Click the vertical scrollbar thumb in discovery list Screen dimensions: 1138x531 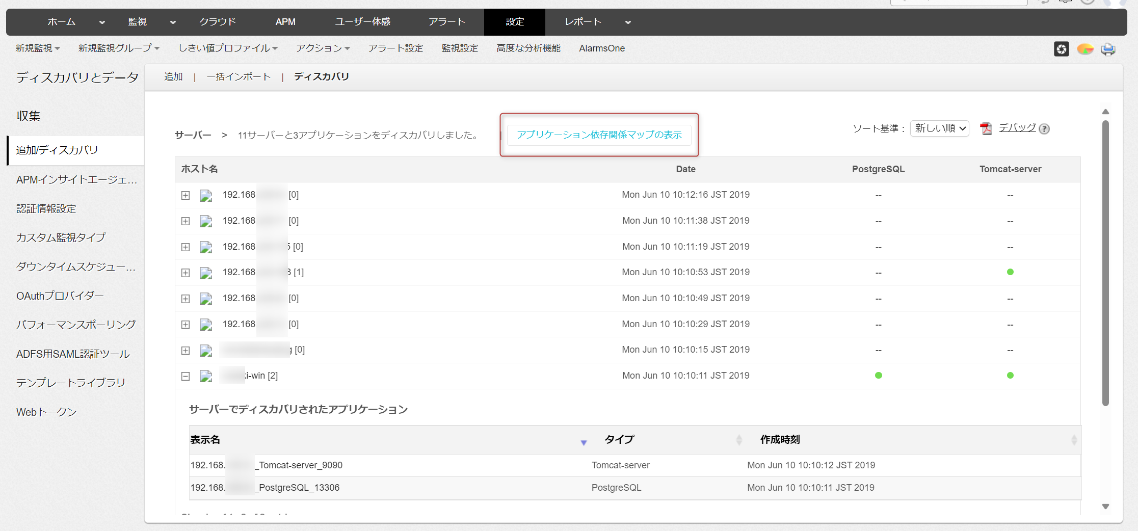[x=1105, y=262]
